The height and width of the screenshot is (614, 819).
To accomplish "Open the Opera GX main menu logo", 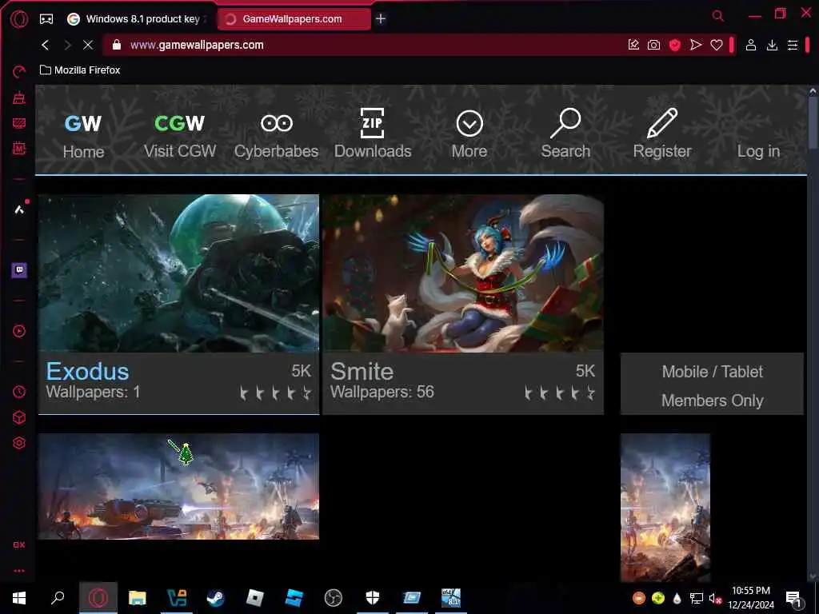I will click(x=19, y=19).
